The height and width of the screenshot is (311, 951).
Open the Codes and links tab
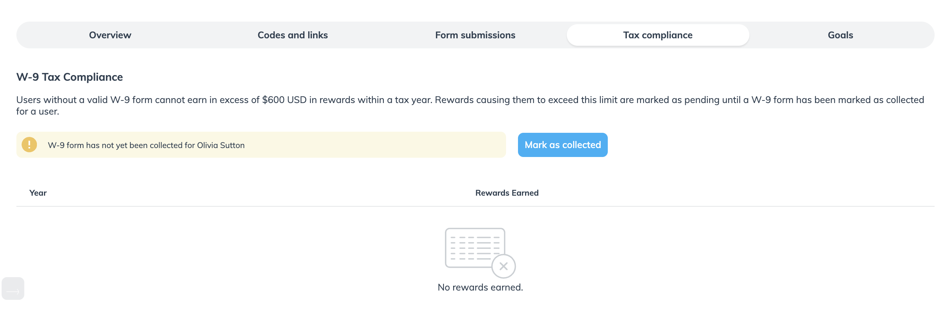pos(293,35)
